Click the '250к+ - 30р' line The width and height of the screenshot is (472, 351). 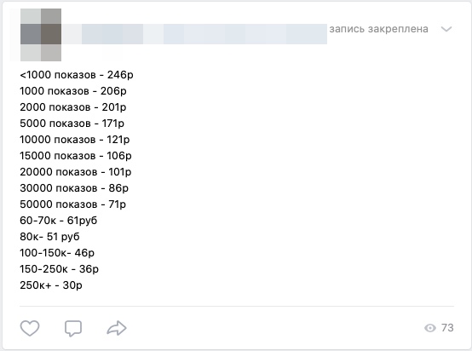pyautogui.click(x=51, y=285)
